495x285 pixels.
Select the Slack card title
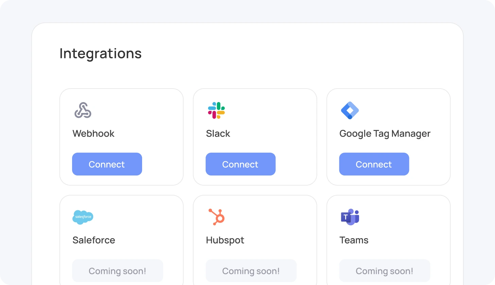coord(218,133)
